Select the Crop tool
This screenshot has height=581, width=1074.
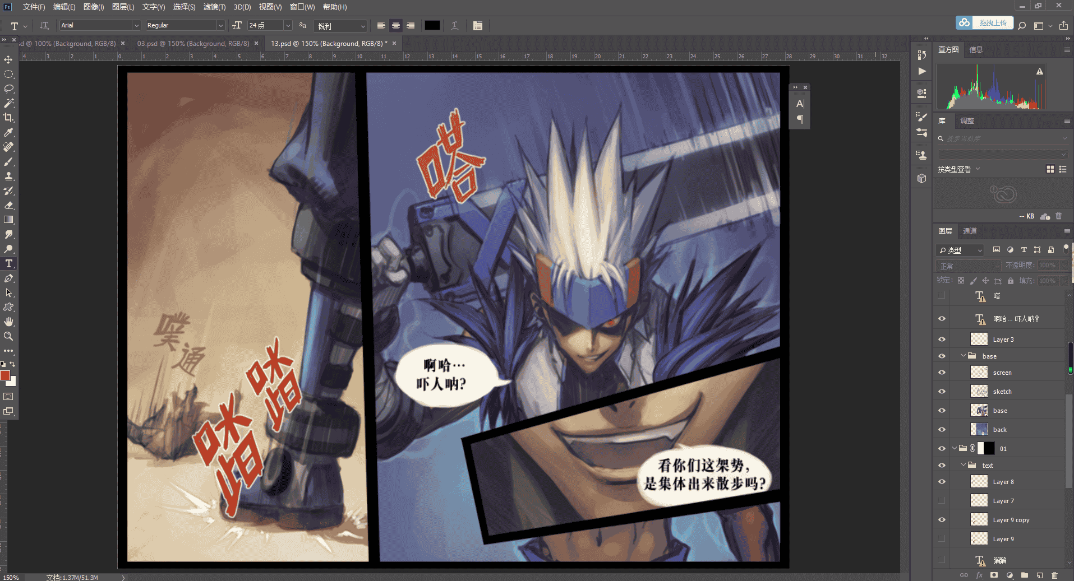(x=8, y=118)
